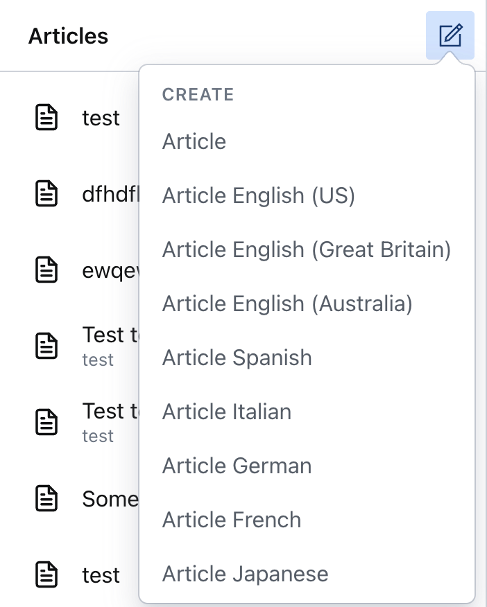Select the Article Italian entry
Viewport: 487px width, 607px height.
227,412
